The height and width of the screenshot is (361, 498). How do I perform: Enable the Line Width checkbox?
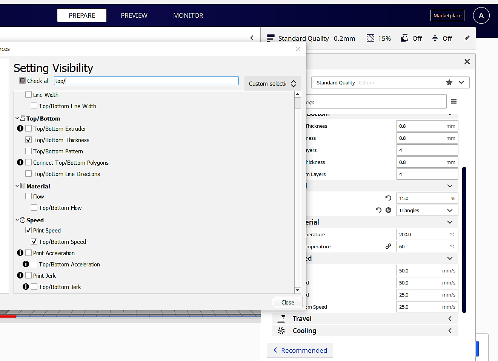[29, 95]
